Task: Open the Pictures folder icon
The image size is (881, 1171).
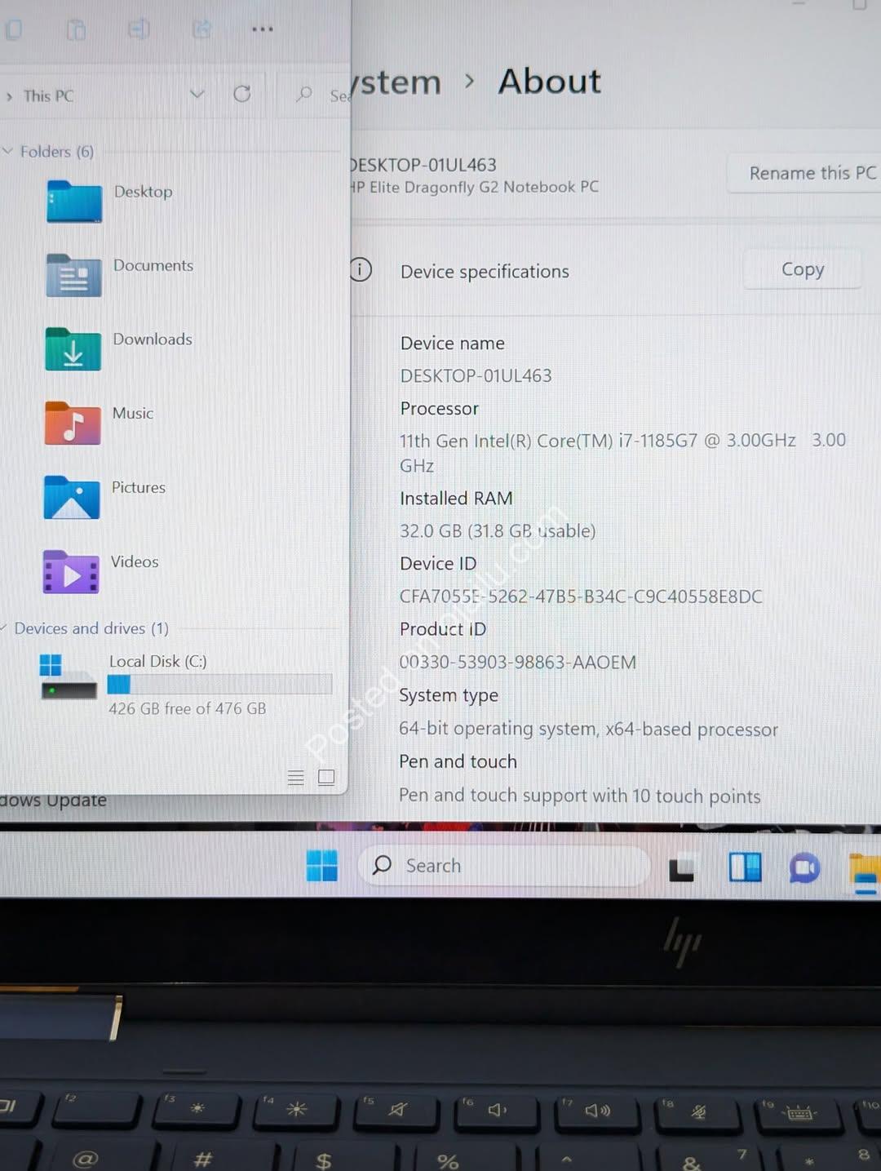Action: 72,497
